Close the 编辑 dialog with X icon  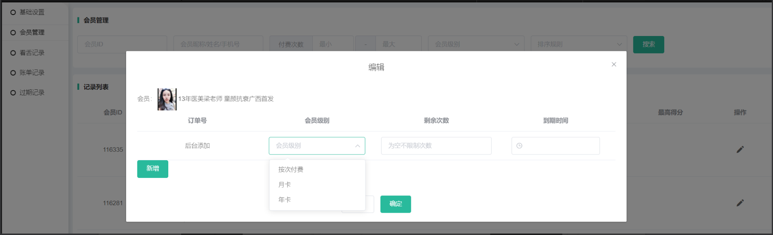click(x=614, y=64)
